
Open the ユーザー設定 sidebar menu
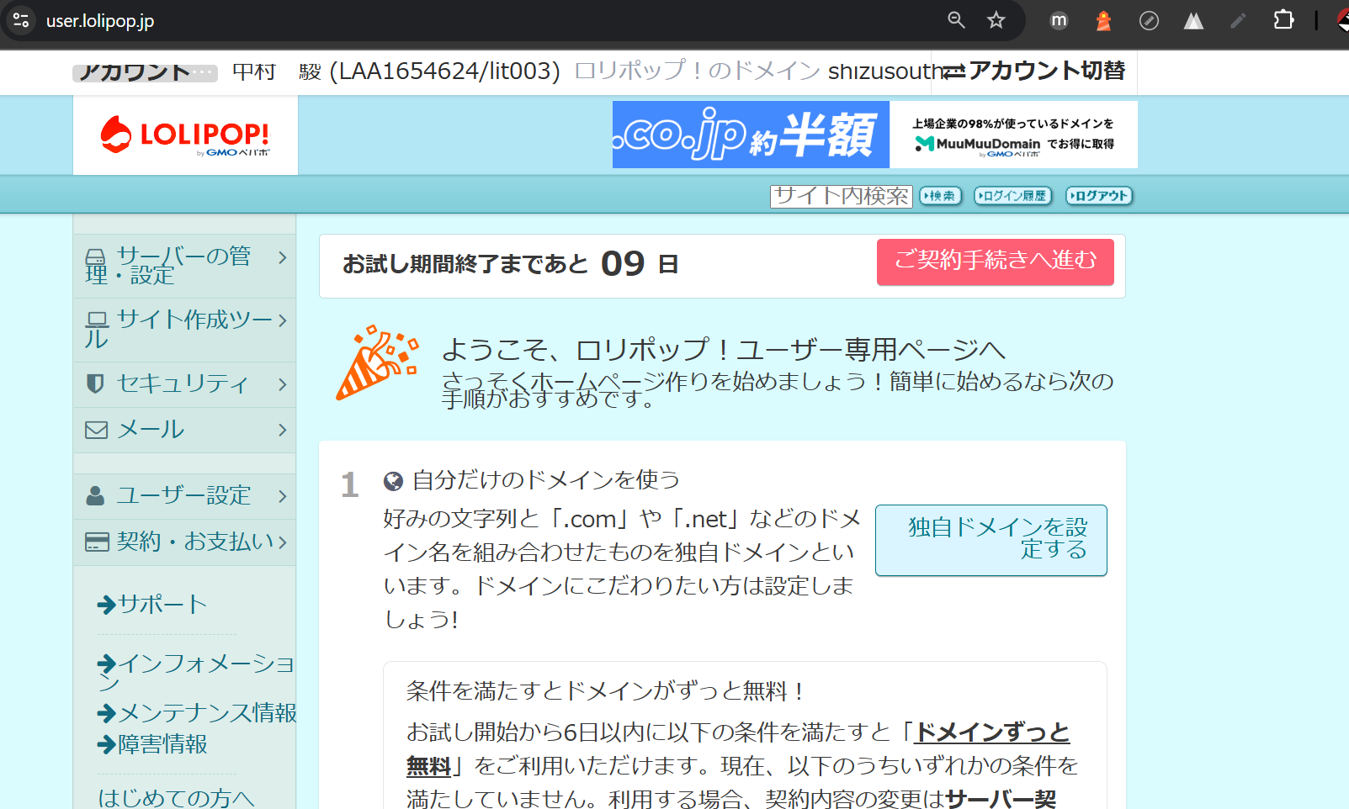pyautogui.click(x=184, y=495)
